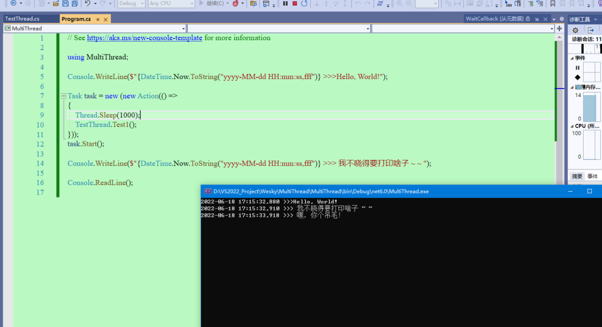
Task: Toggle the pin on Program.cs tab
Action: pos(98,19)
